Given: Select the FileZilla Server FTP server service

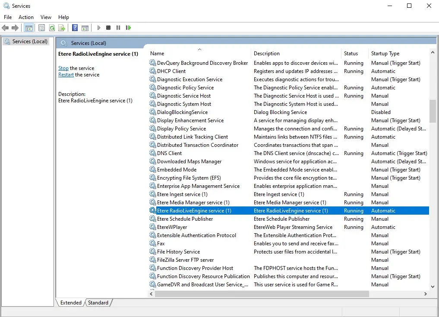Looking at the screenshot, I should pyautogui.click(x=185, y=260).
